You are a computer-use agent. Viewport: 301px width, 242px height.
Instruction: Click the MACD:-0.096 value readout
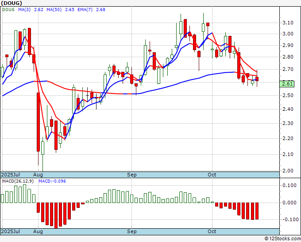(52, 181)
